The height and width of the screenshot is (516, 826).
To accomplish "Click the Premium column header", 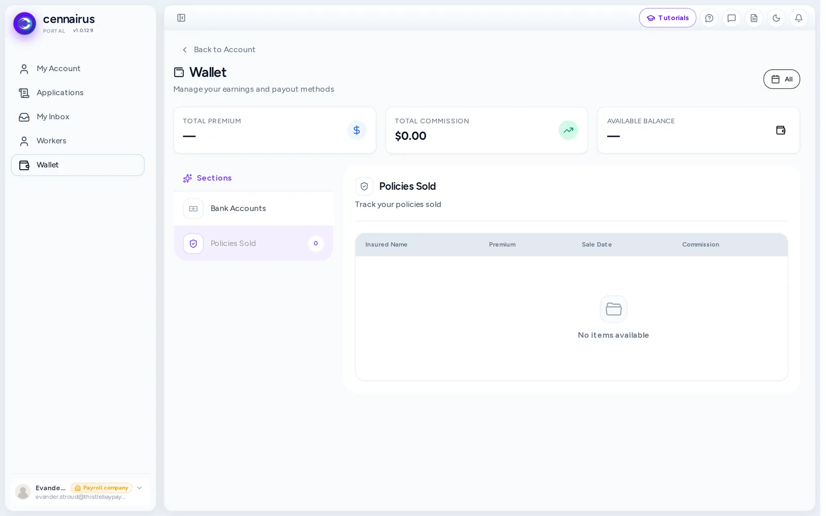I will point(502,245).
